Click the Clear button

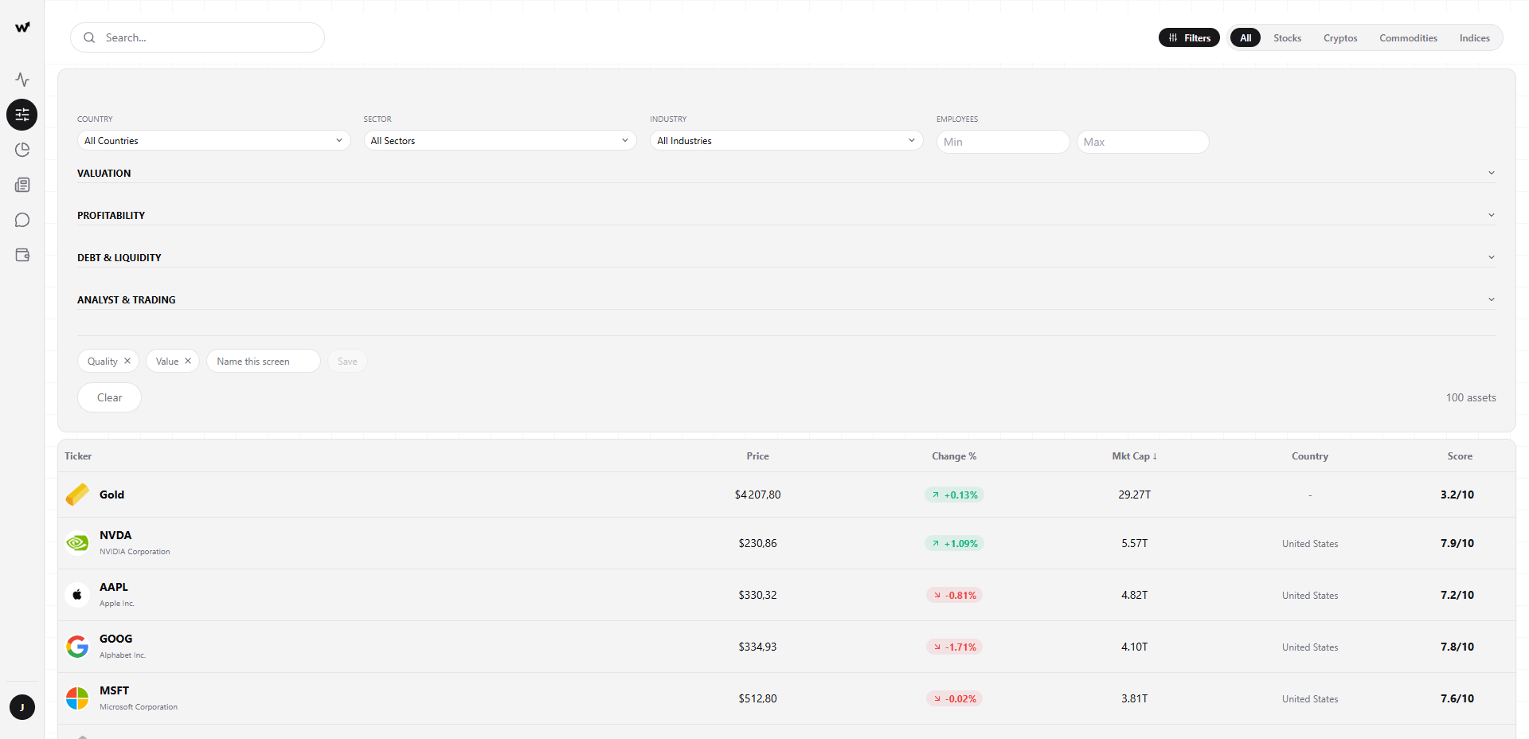109,397
